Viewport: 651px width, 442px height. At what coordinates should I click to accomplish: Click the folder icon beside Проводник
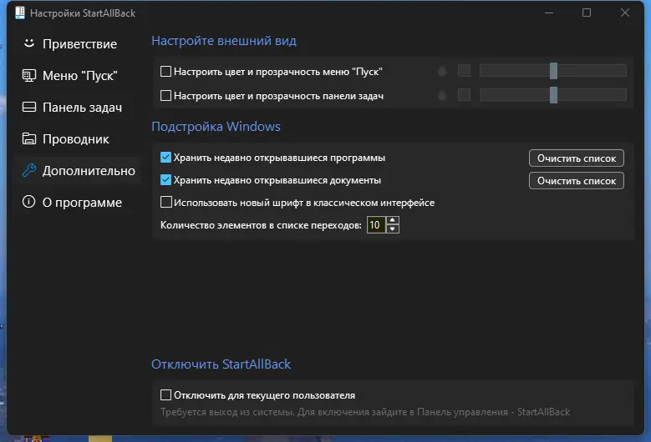28,138
